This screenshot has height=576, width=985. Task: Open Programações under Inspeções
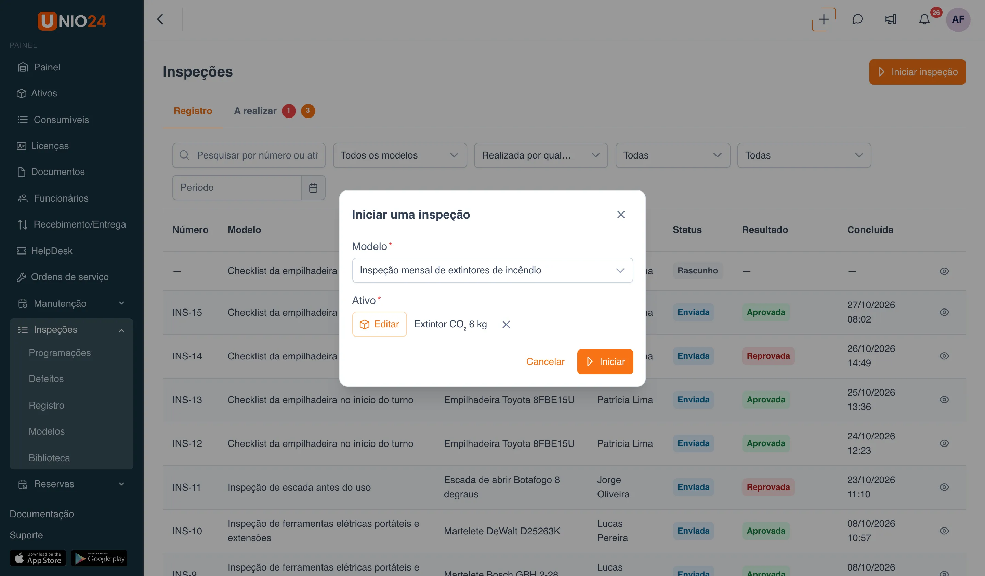coord(60,353)
